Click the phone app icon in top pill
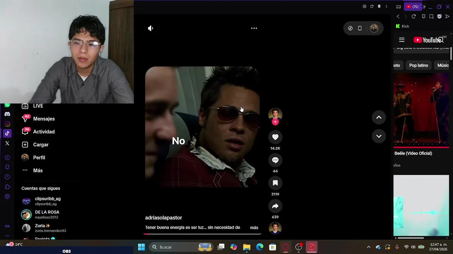 coord(360,28)
